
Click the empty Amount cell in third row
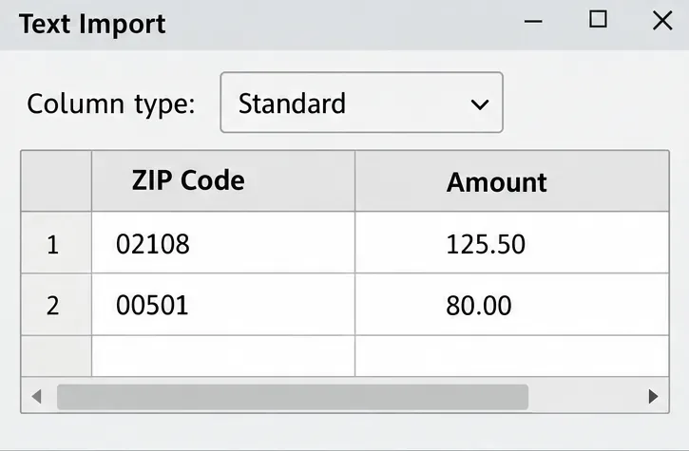[512, 356]
